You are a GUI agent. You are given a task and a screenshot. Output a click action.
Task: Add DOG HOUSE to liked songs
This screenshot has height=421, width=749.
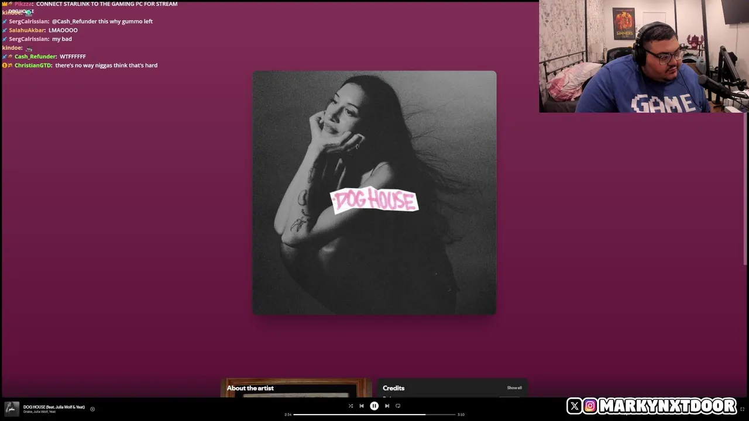pos(92,409)
